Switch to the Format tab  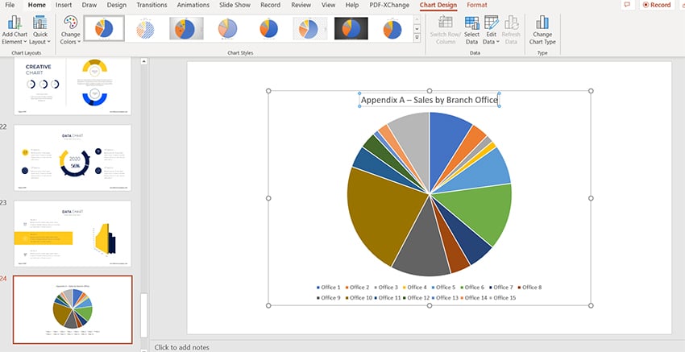click(476, 5)
